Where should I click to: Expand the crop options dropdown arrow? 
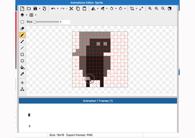pyautogui.click(x=136, y=9)
